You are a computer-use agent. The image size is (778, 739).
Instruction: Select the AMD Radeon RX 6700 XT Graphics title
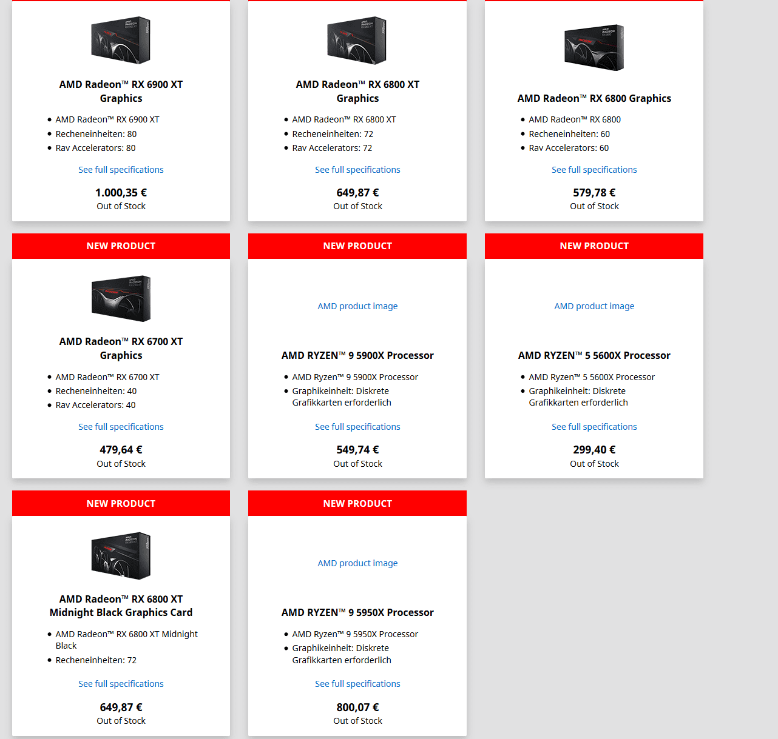point(121,349)
